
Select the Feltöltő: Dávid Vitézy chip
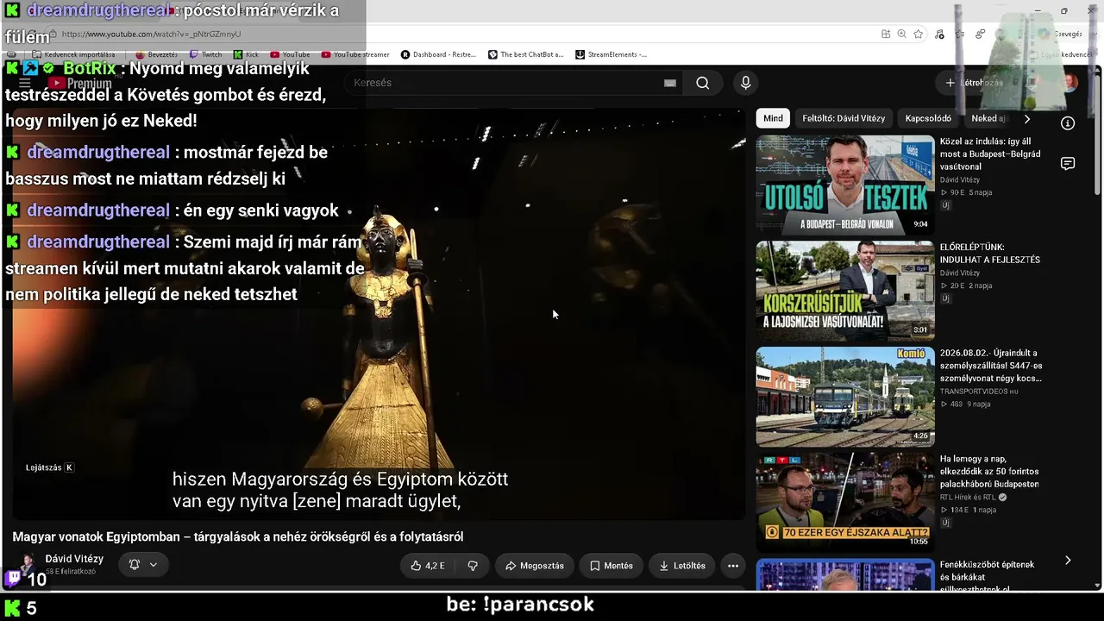[844, 118]
